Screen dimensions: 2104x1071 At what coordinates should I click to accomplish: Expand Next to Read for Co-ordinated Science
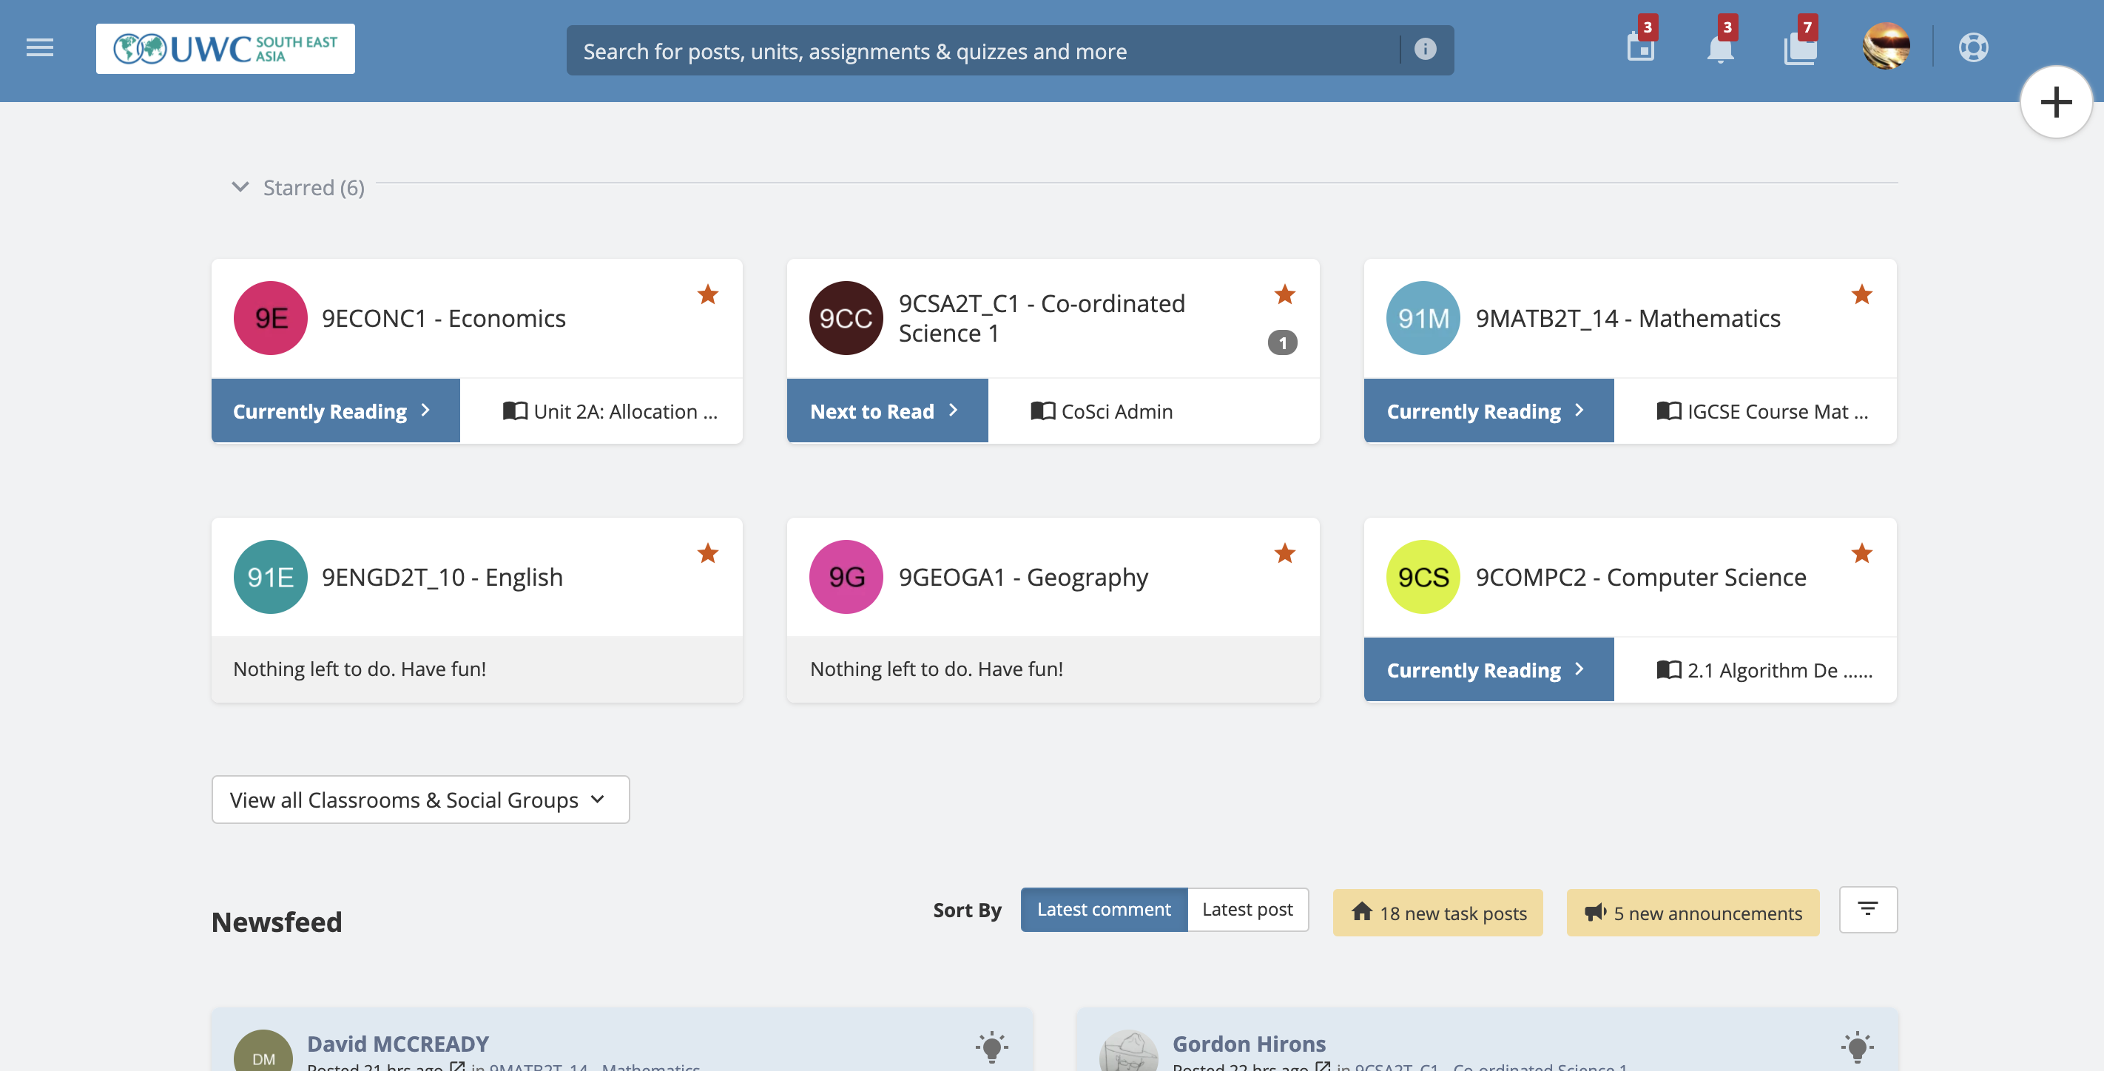coord(886,411)
